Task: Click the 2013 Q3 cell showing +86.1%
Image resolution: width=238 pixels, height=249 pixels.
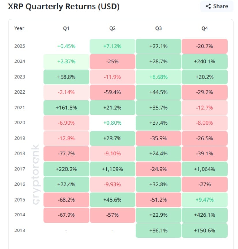Action: coord(158,230)
